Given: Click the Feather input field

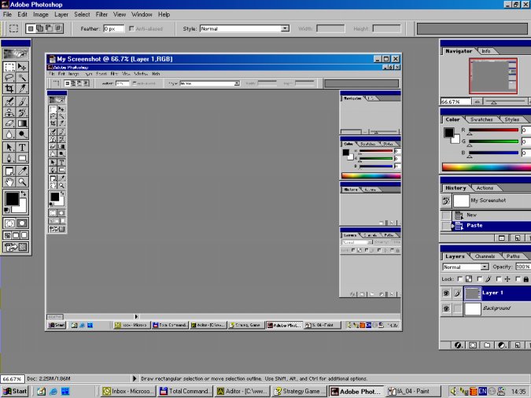Looking at the screenshot, I should (114, 28).
